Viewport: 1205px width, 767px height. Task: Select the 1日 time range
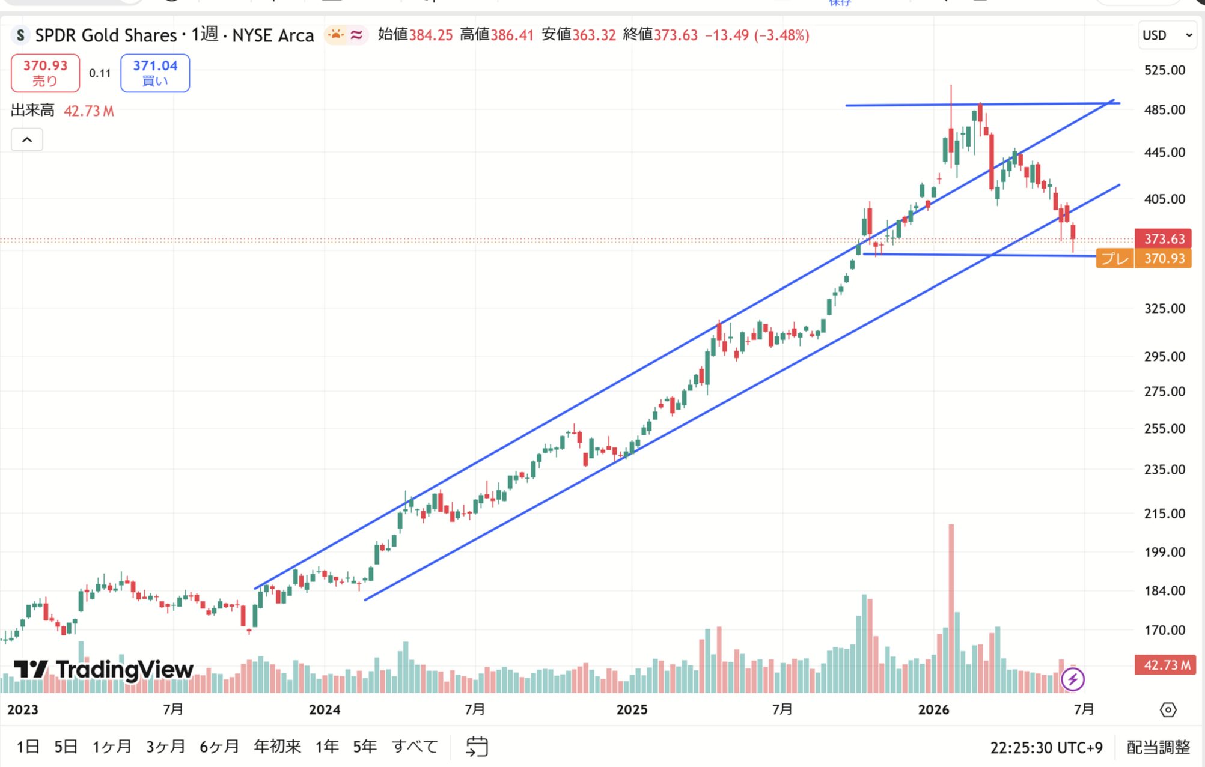pos(28,747)
